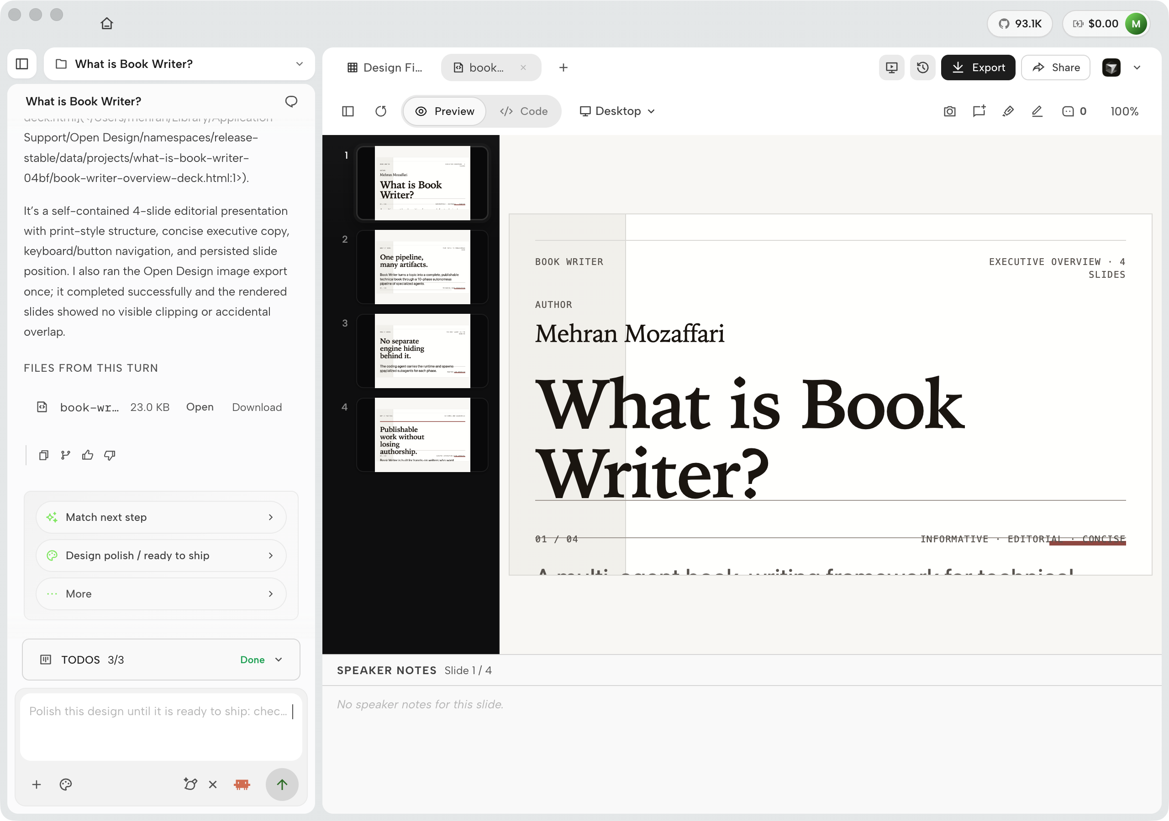
Task: Close the book... tab
Action: [523, 68]
